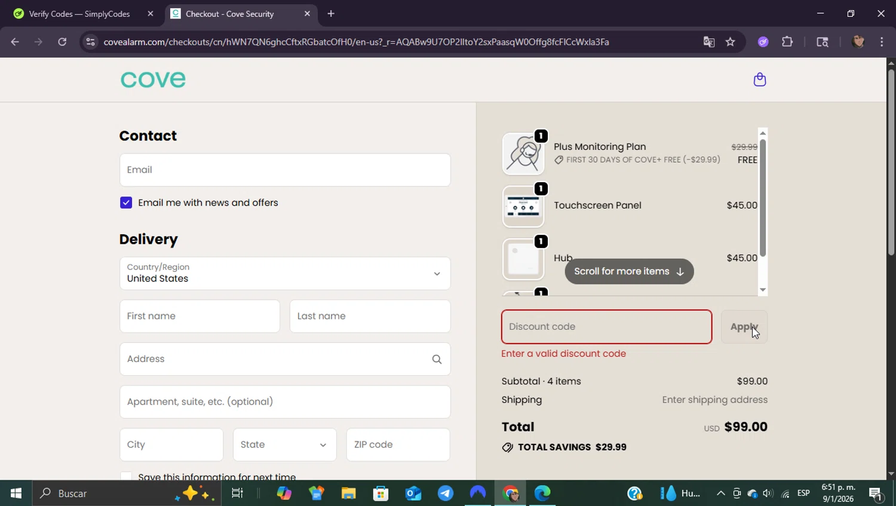Click the Hub product thumbnail

pos(523,259)
